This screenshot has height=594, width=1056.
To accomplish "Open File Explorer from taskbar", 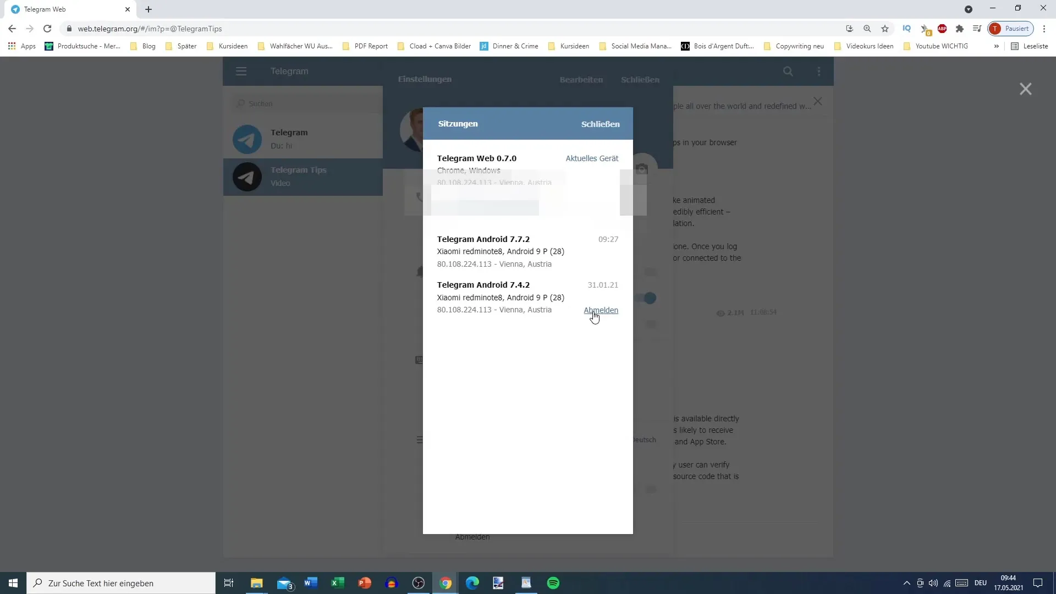I will click(257, 583).
